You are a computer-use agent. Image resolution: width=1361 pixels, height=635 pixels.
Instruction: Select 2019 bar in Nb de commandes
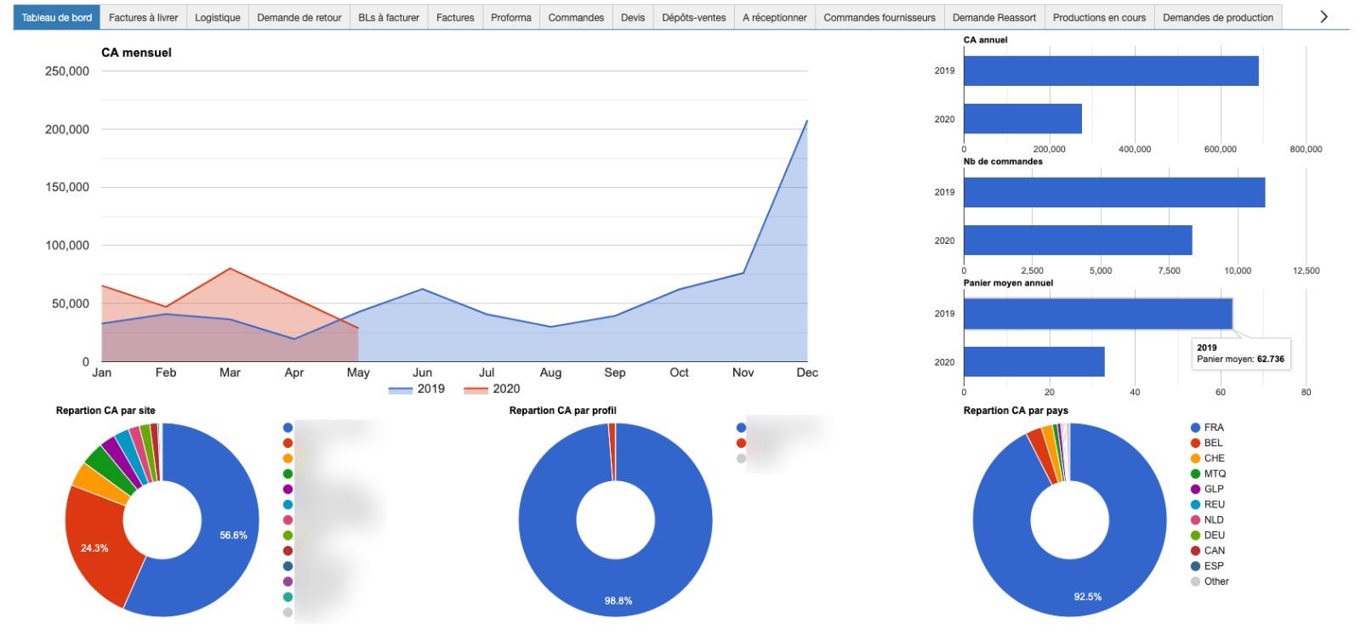point(1114,192)
